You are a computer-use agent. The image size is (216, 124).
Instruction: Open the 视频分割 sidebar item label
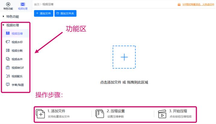point(17,51)
